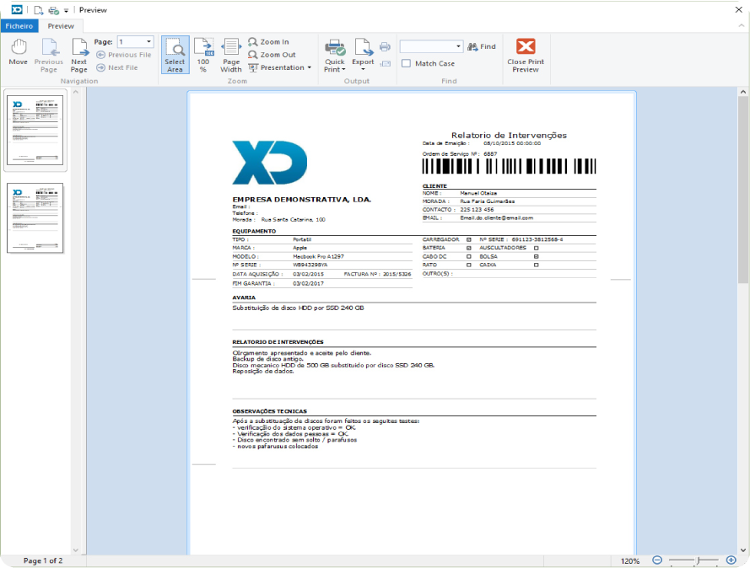The image size is (750, 568).
Task: Select the Move hand tool
Action: click(x=18, y=52)
